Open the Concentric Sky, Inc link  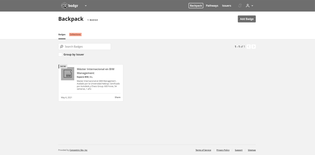tap(79, 150)
